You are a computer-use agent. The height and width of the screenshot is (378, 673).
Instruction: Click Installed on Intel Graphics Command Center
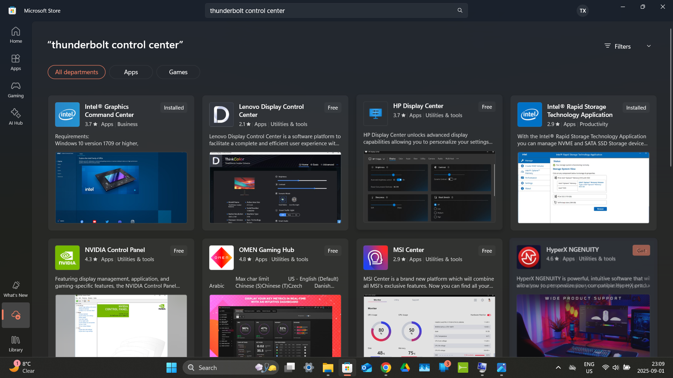(174, 108)
